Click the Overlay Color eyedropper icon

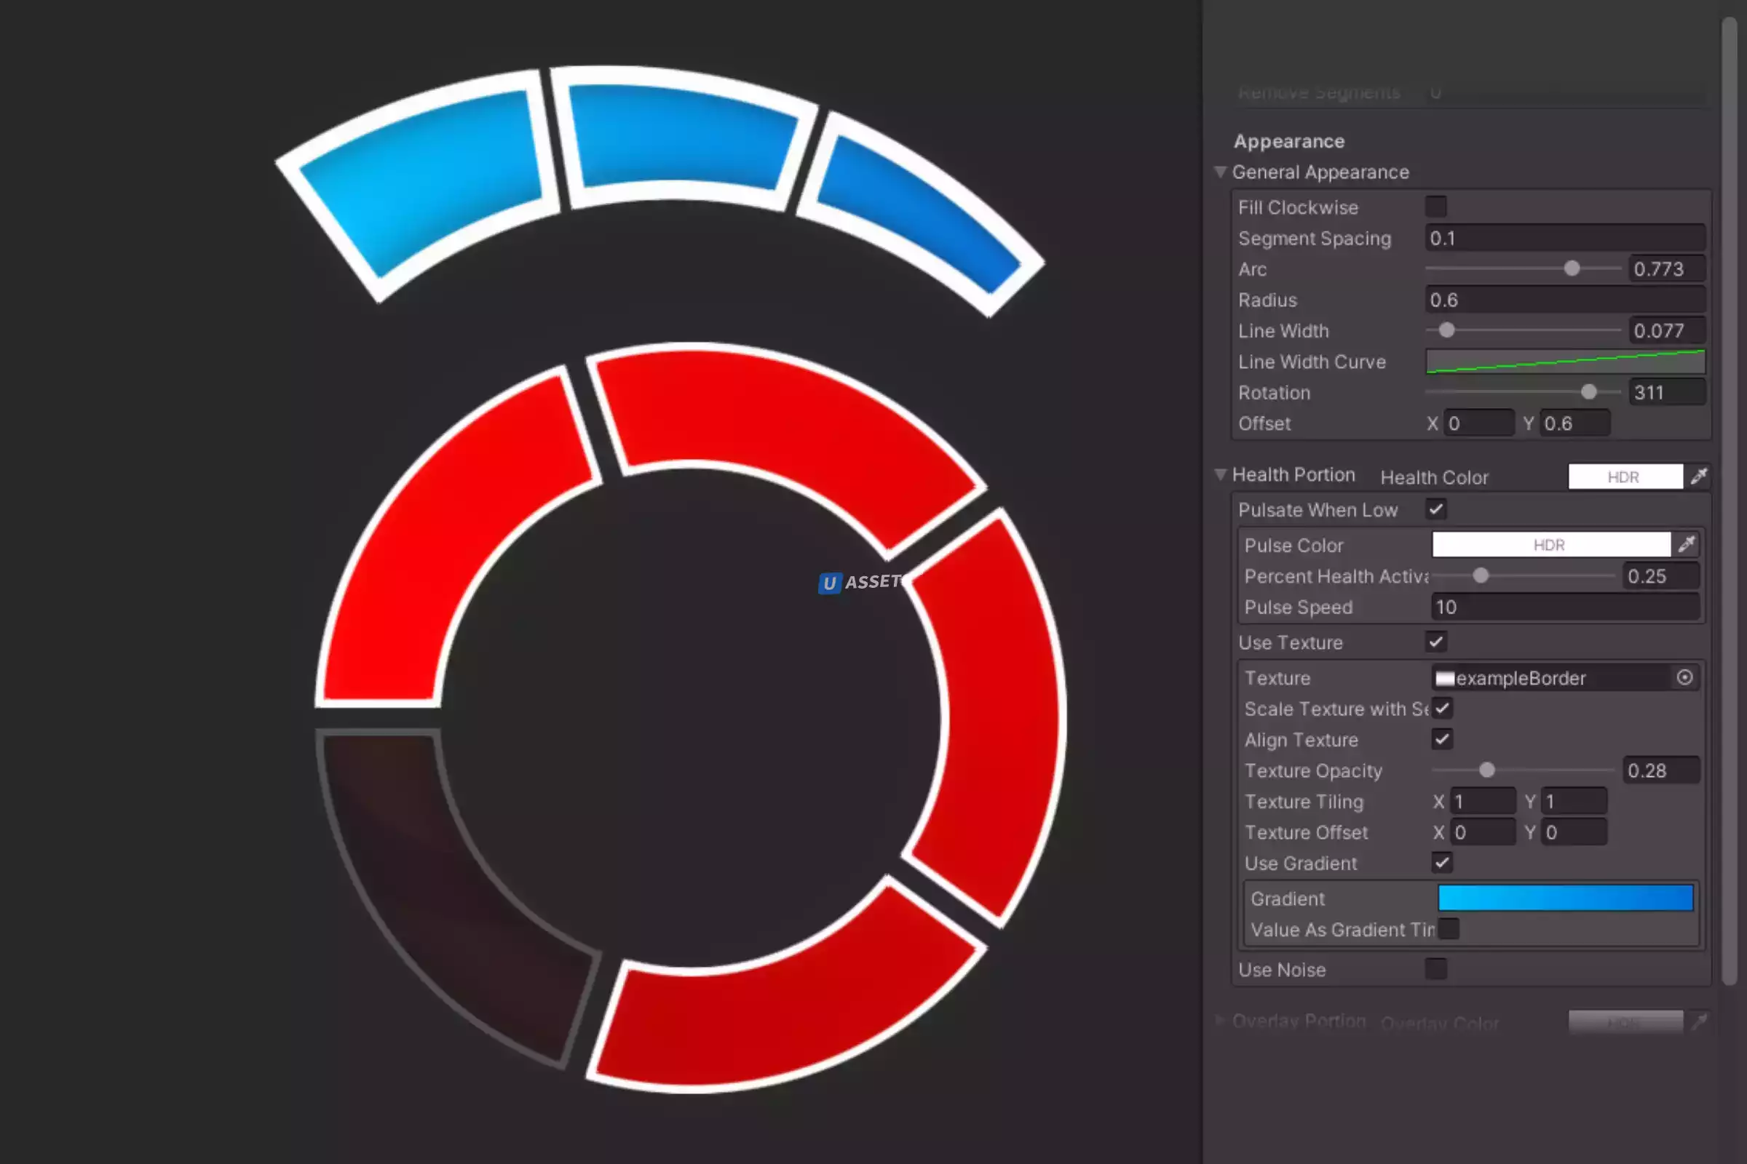(x=1699, y=1022)
